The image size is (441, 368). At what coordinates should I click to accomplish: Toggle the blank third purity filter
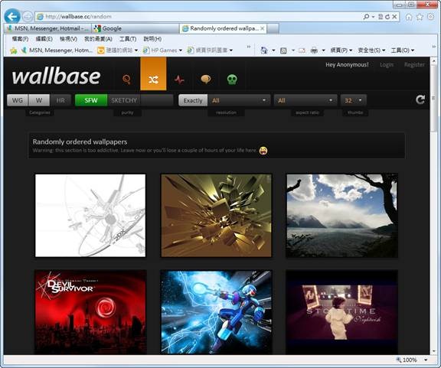coord(157,100)
